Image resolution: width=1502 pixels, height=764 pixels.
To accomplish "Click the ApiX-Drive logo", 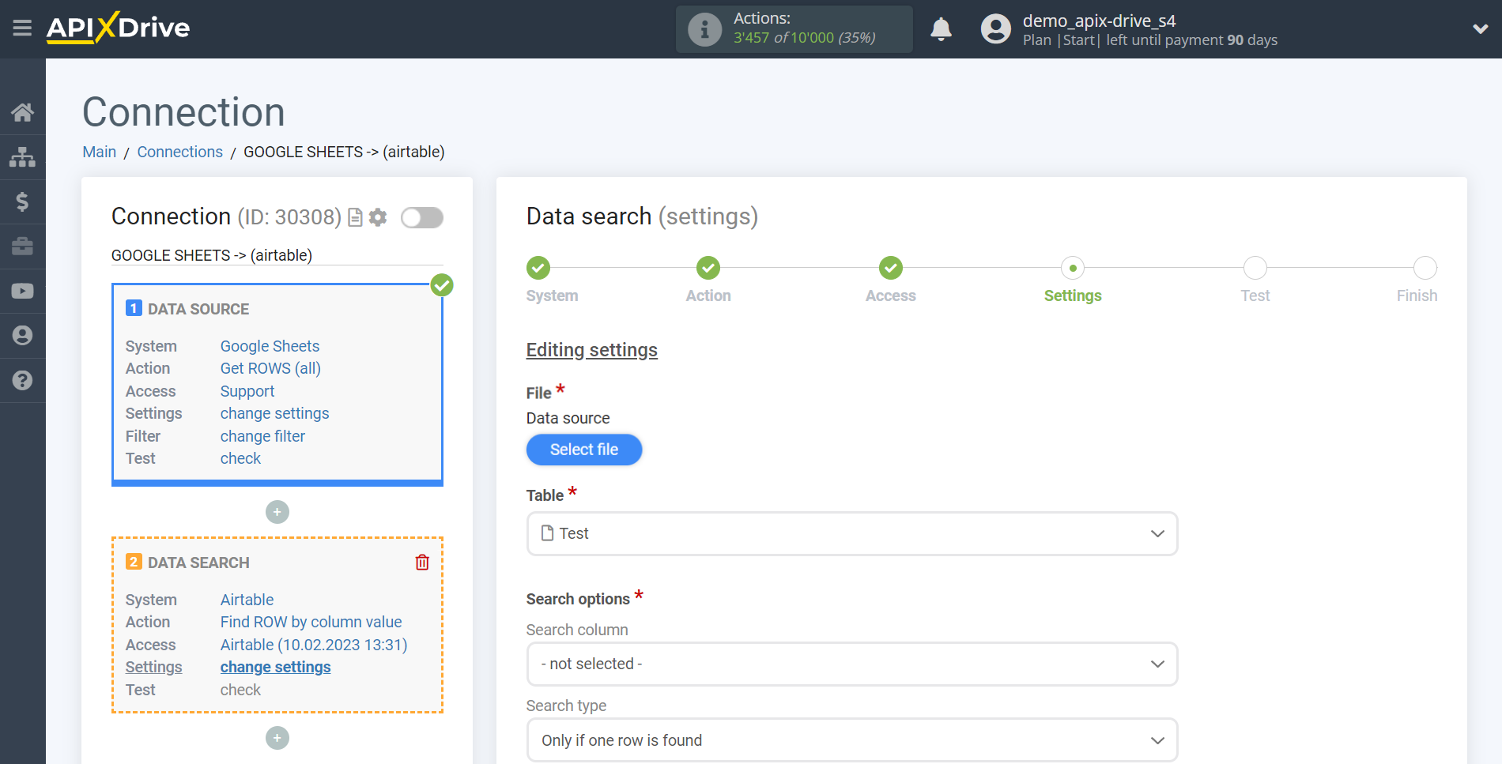I will coord(118,28).
